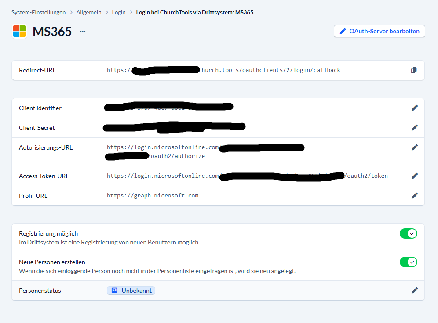Disable the Registrierung möglich toggle
This screenshot has height=323, width=438.
408,233
